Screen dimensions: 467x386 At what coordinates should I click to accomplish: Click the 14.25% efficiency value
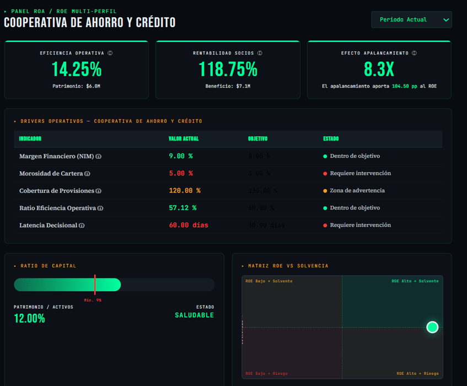[x=77, y=69]
